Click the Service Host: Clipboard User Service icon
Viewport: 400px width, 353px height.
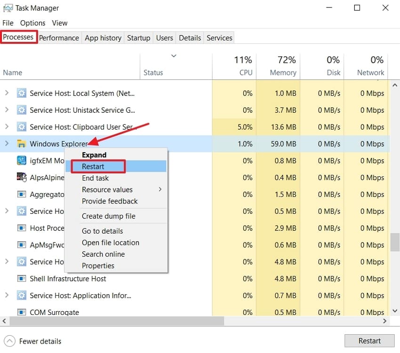click(21, 127)
